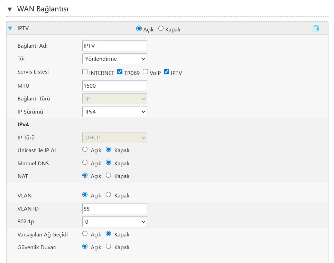The width and height of the screenshot is (334, 263).
Task: Enable Varsayılan Ağ Geçidi Açık option
Action: pyautogui.click(x=85, y=234)
